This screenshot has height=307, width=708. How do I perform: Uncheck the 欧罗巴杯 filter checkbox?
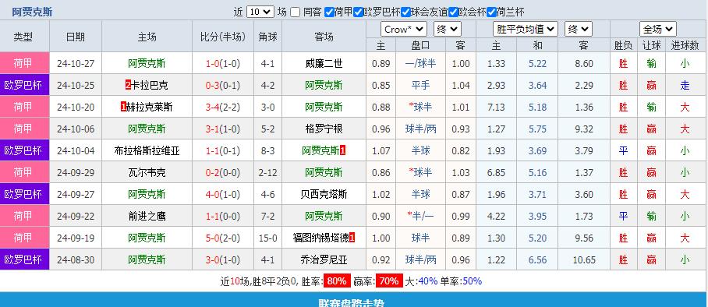click(x=359, y=12)
